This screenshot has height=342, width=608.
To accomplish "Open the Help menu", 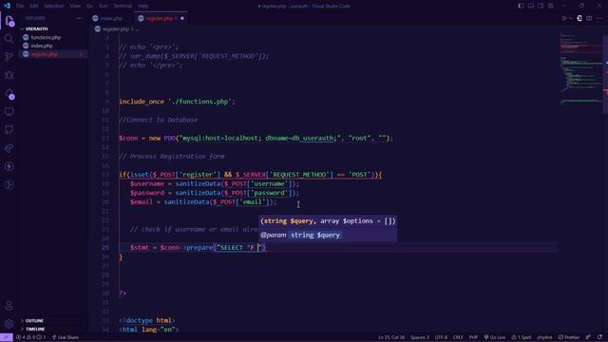I will tap(143, 6).
